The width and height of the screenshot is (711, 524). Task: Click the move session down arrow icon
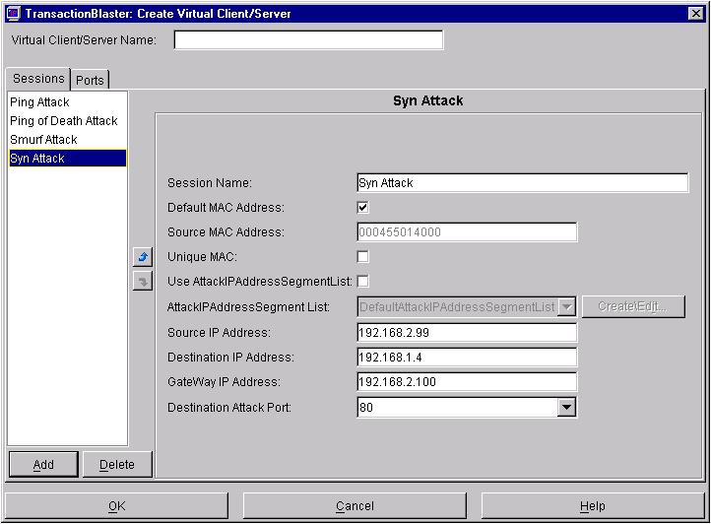click(143, 282)
